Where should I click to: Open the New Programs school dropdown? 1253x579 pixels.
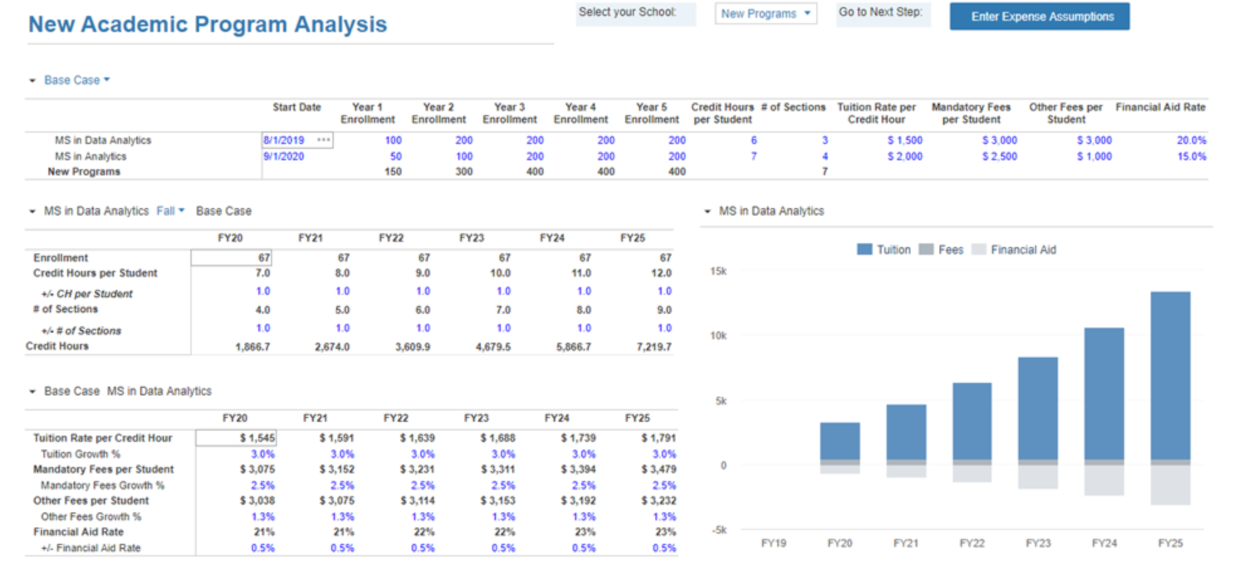coord(765,14)
